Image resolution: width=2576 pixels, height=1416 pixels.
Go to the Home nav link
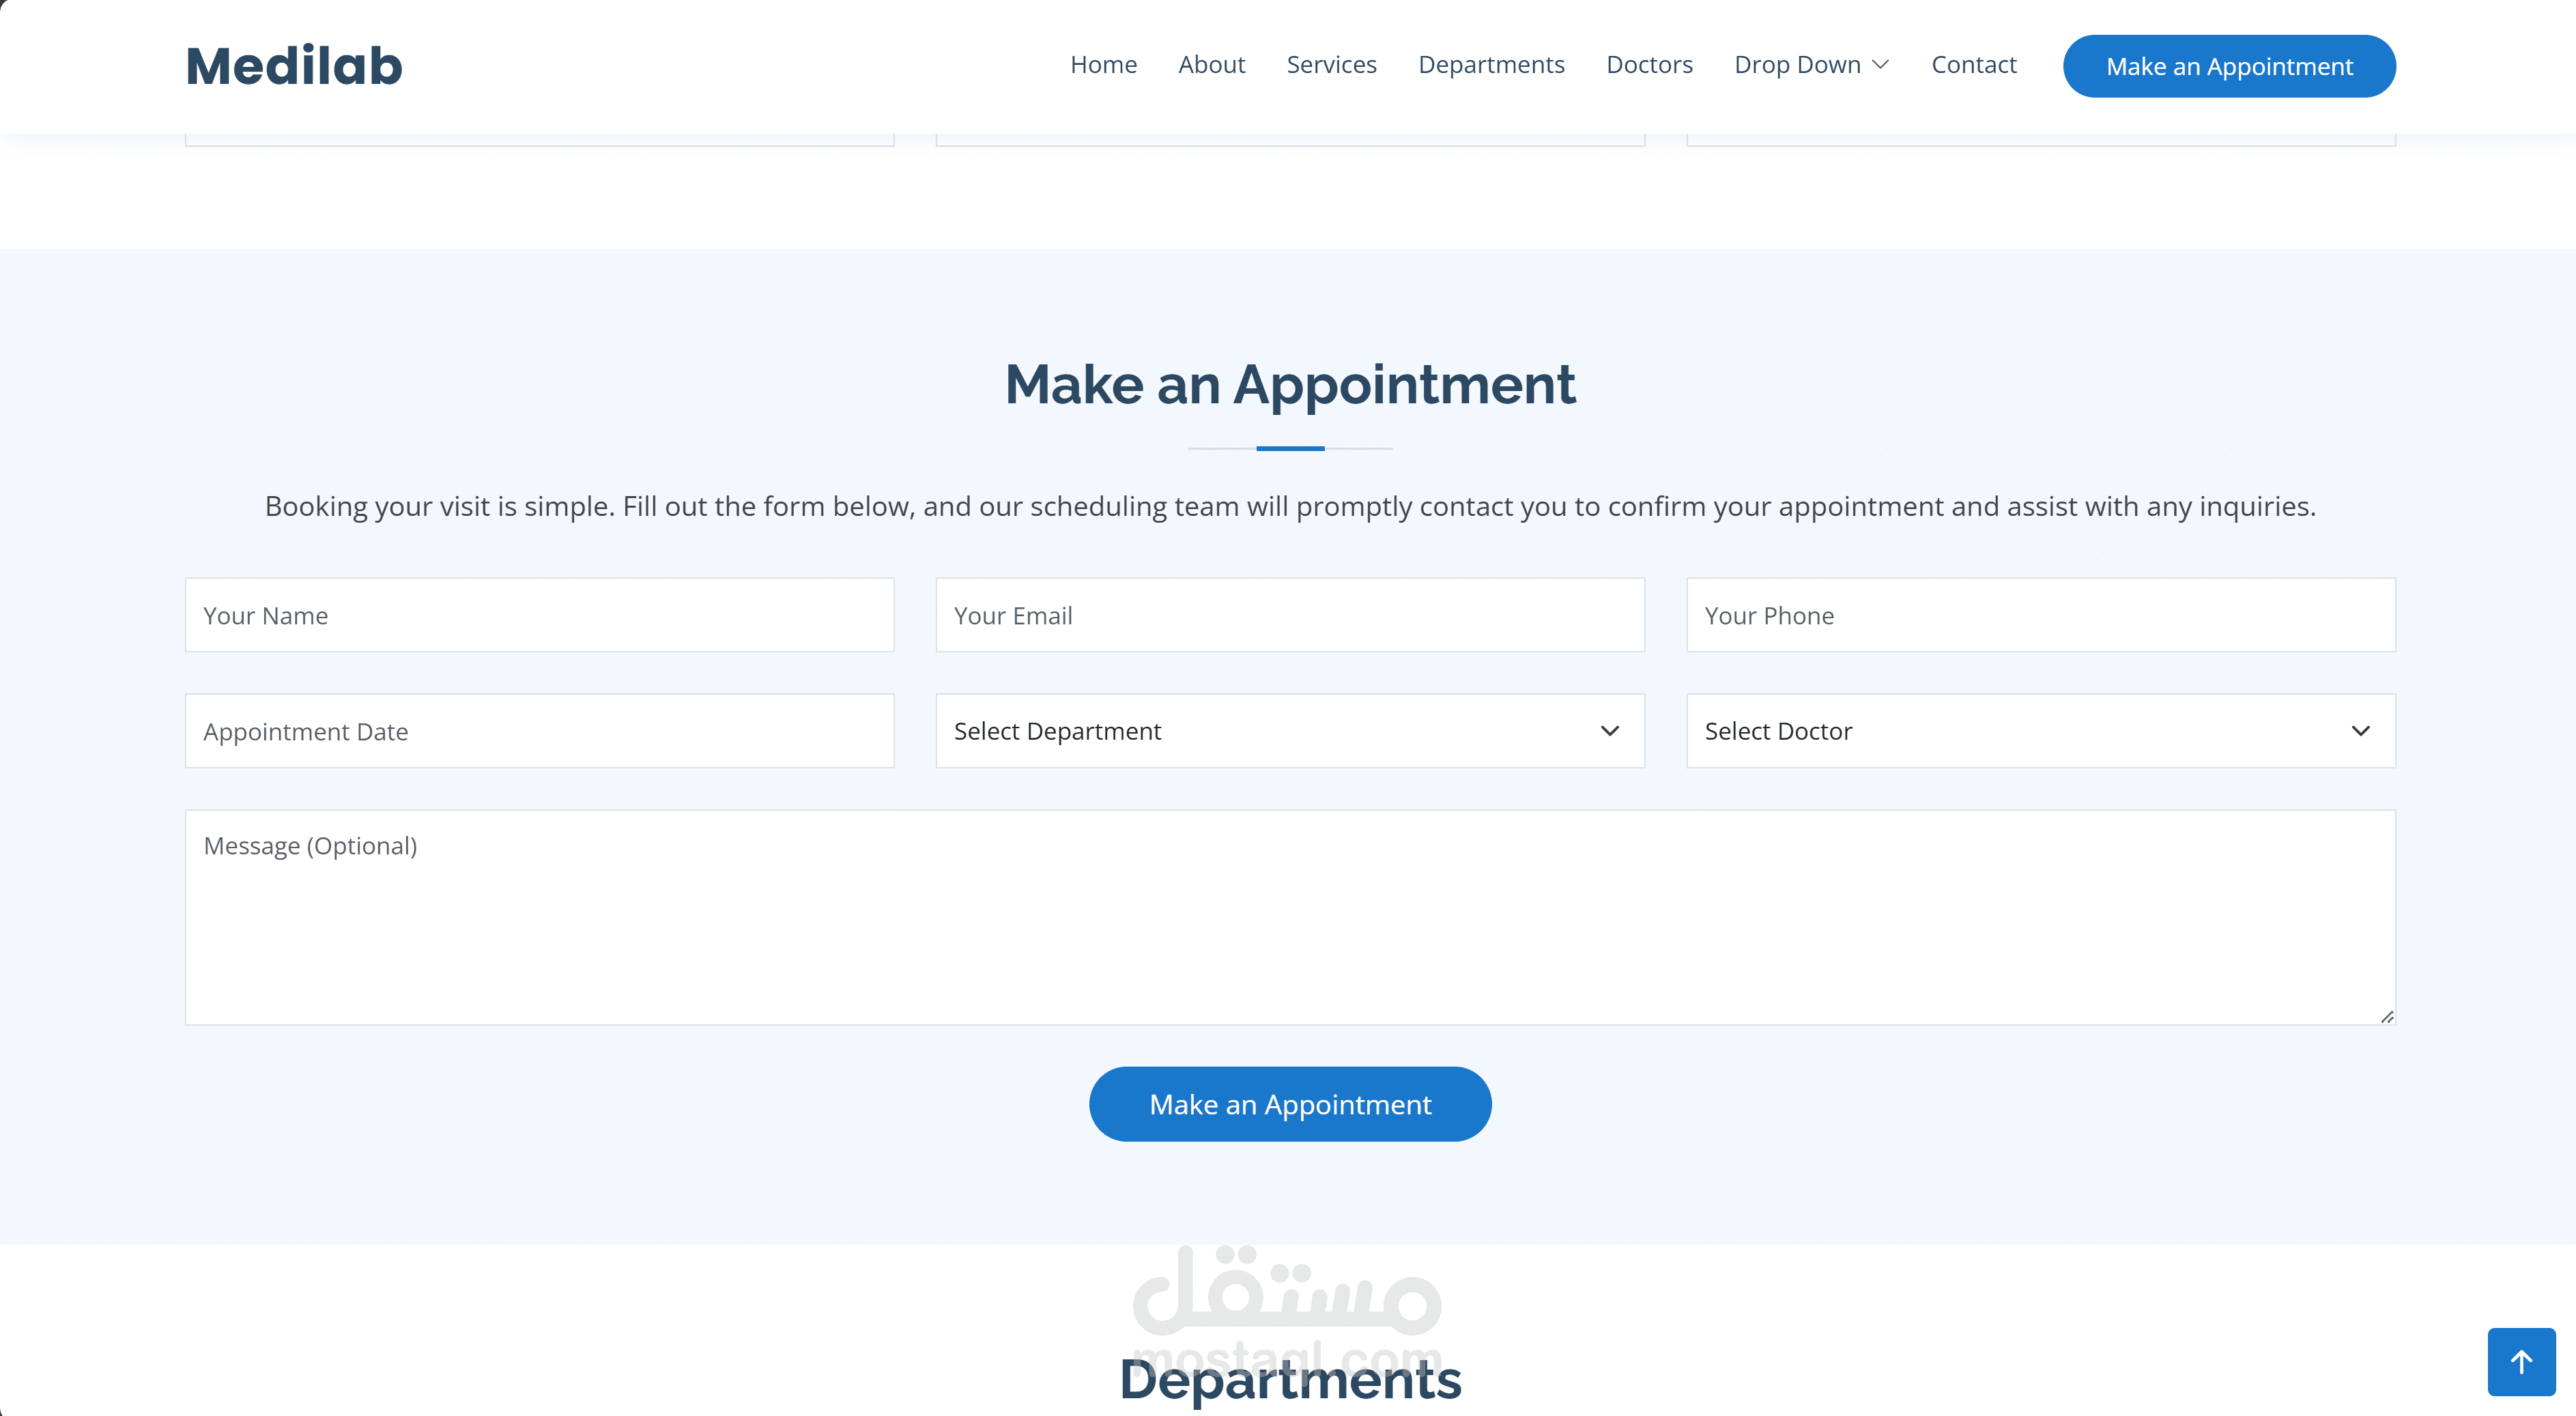[1103, 65]
